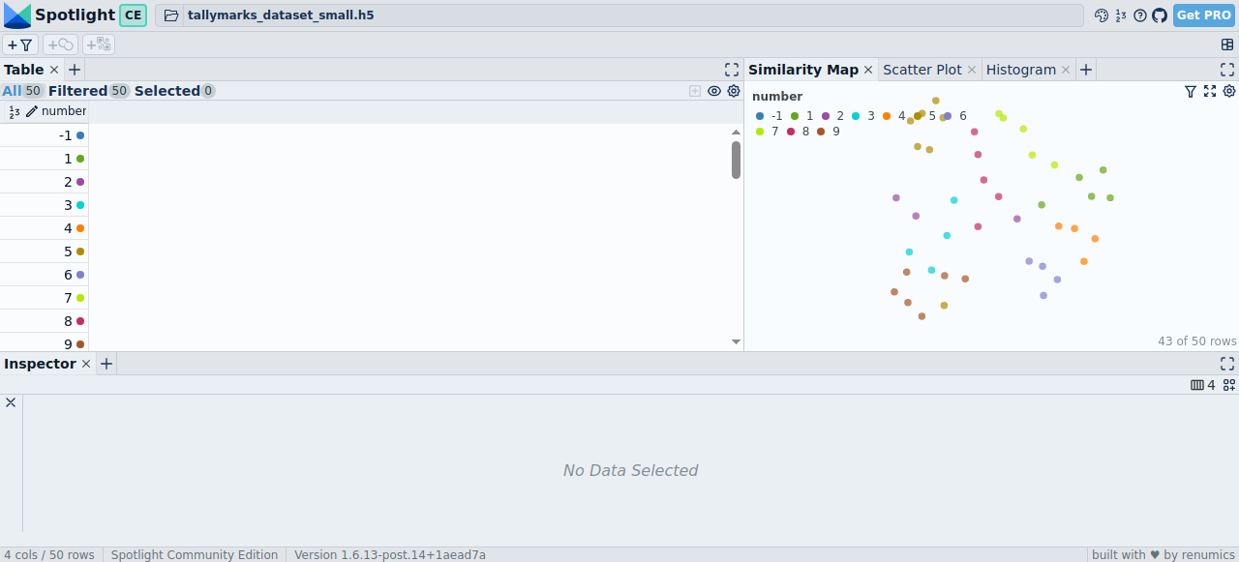Screen dimensions: 1239x562
Task: Add a new tab next to Table
Action: (x=75, y=70)
